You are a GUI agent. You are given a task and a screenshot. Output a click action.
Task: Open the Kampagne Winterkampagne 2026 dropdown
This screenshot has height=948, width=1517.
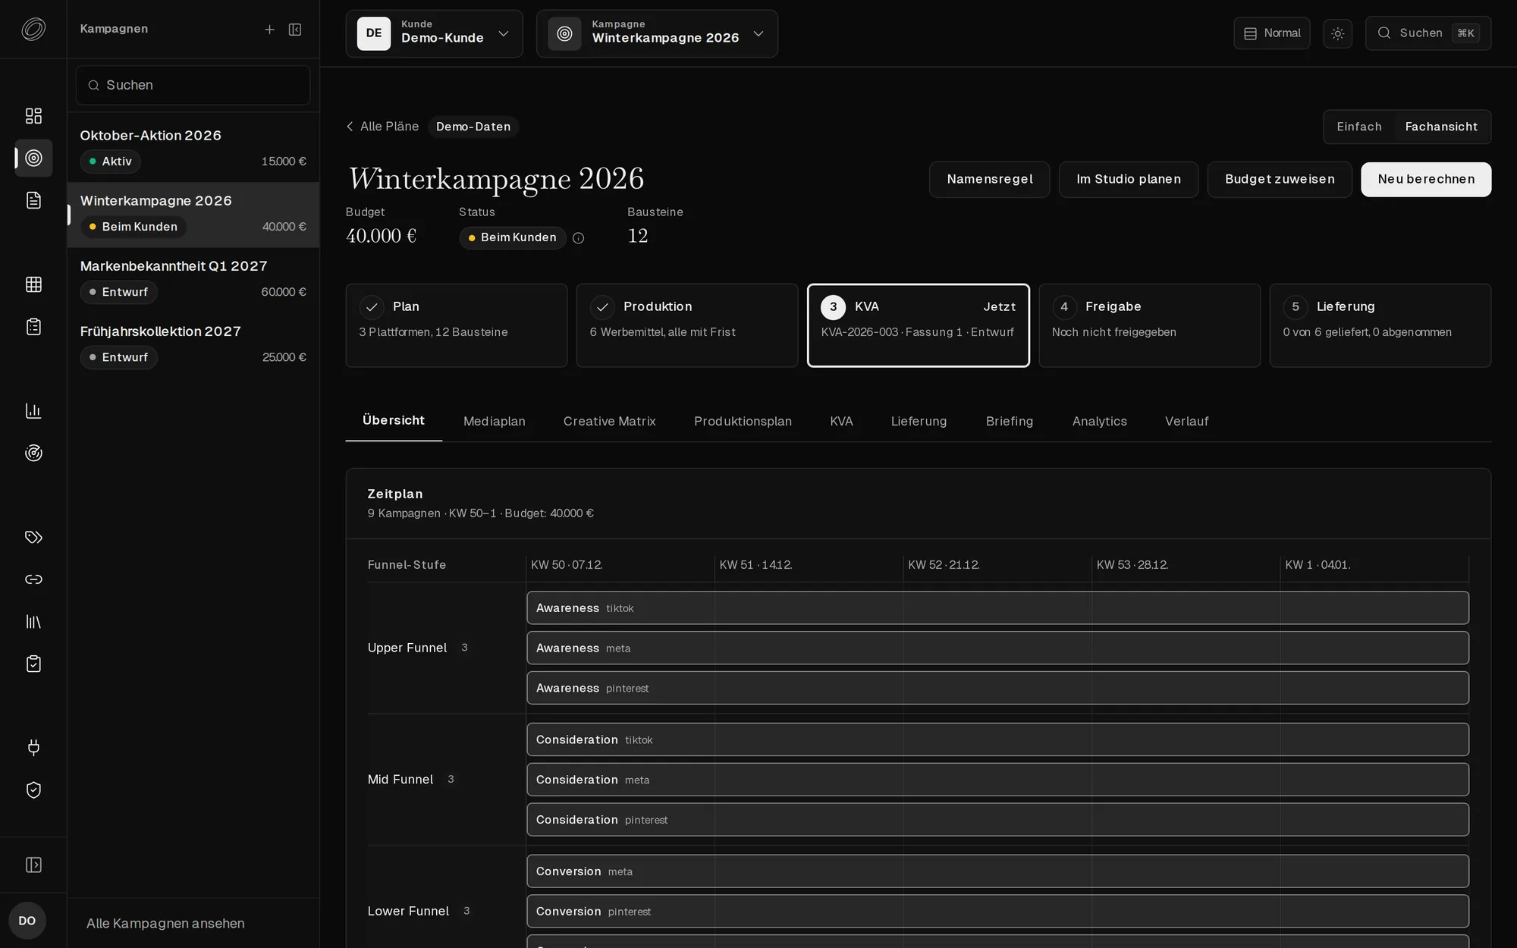click(657, 33)
